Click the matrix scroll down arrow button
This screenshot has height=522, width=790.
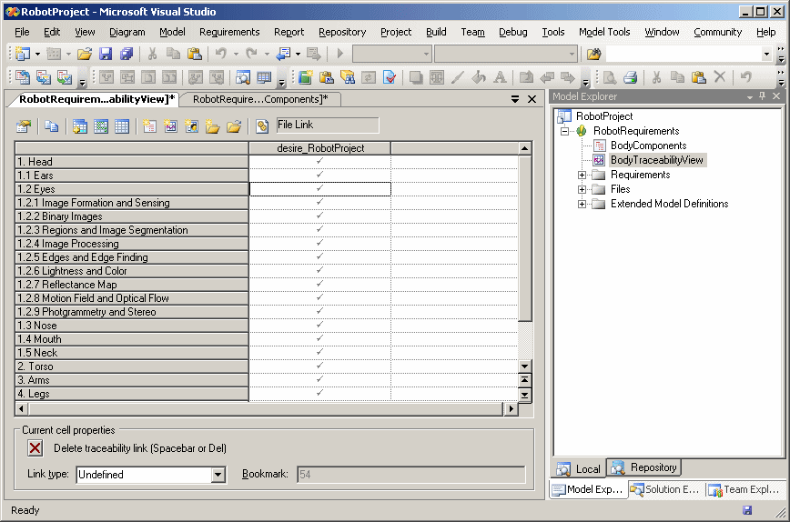coord(524,366)
